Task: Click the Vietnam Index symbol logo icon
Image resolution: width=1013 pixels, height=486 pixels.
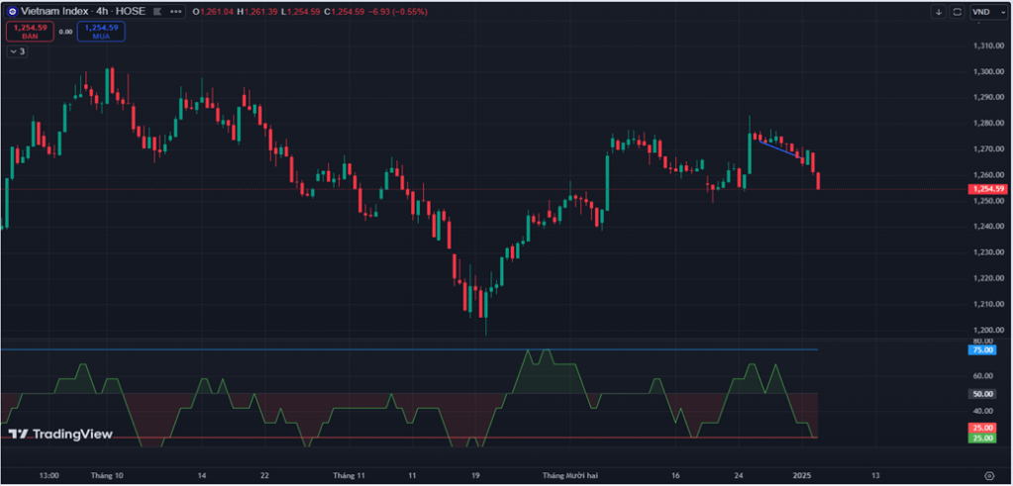Action: (12, 12)
